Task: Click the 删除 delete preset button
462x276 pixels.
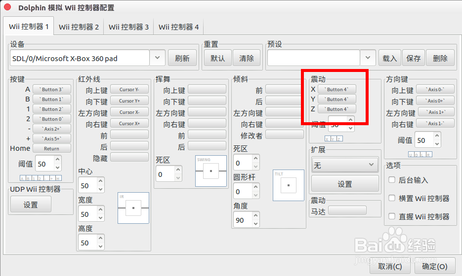Action: (440, 58)
